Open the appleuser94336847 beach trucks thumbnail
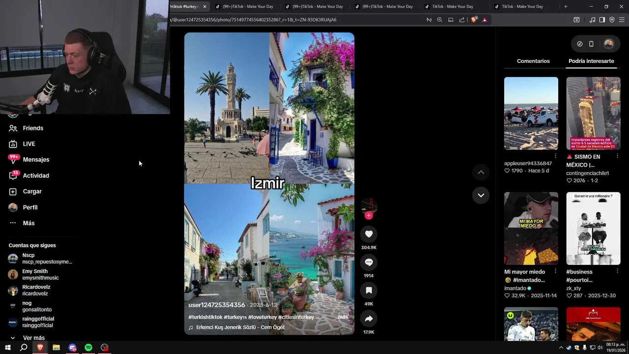The image size is (629, 354). pos(531,113)
